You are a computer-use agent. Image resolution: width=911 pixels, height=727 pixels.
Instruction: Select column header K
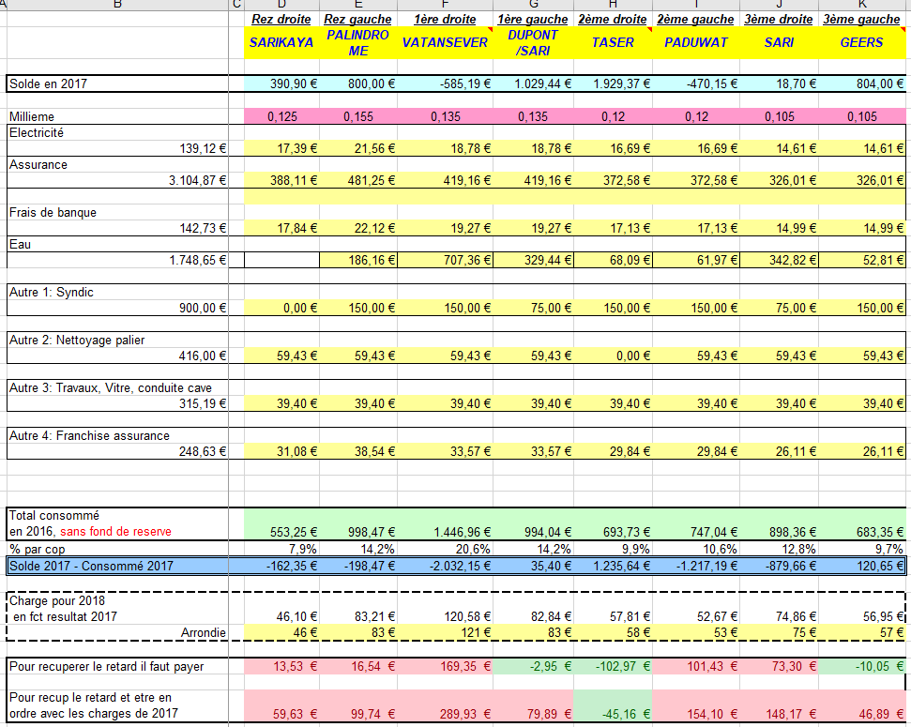click(861, 5)
